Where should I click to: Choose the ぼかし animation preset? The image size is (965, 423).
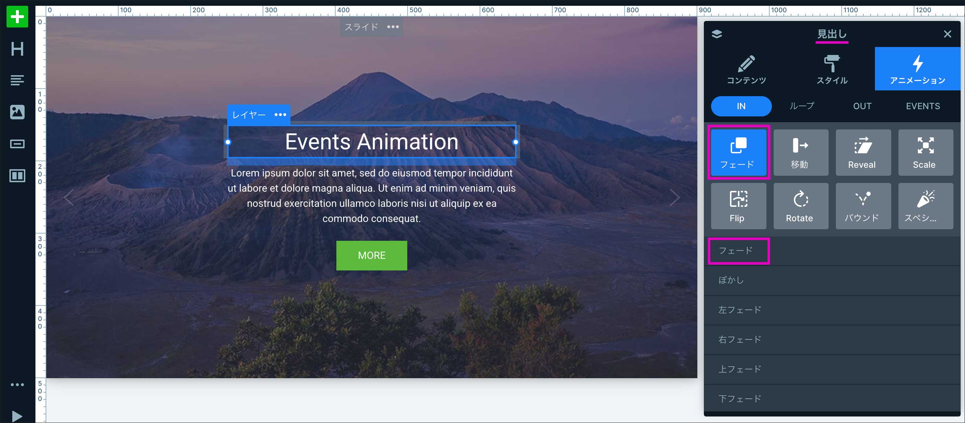[731, 280]
